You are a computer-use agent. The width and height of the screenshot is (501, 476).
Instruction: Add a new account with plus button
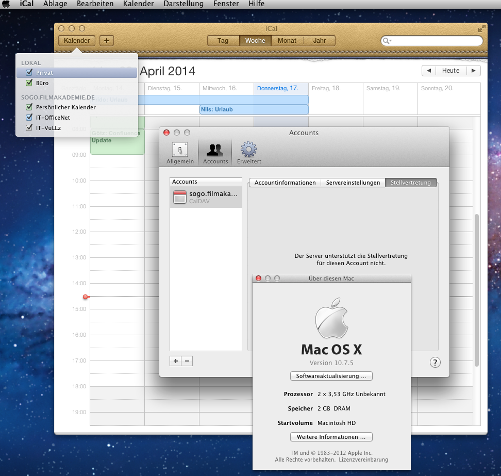176,361
